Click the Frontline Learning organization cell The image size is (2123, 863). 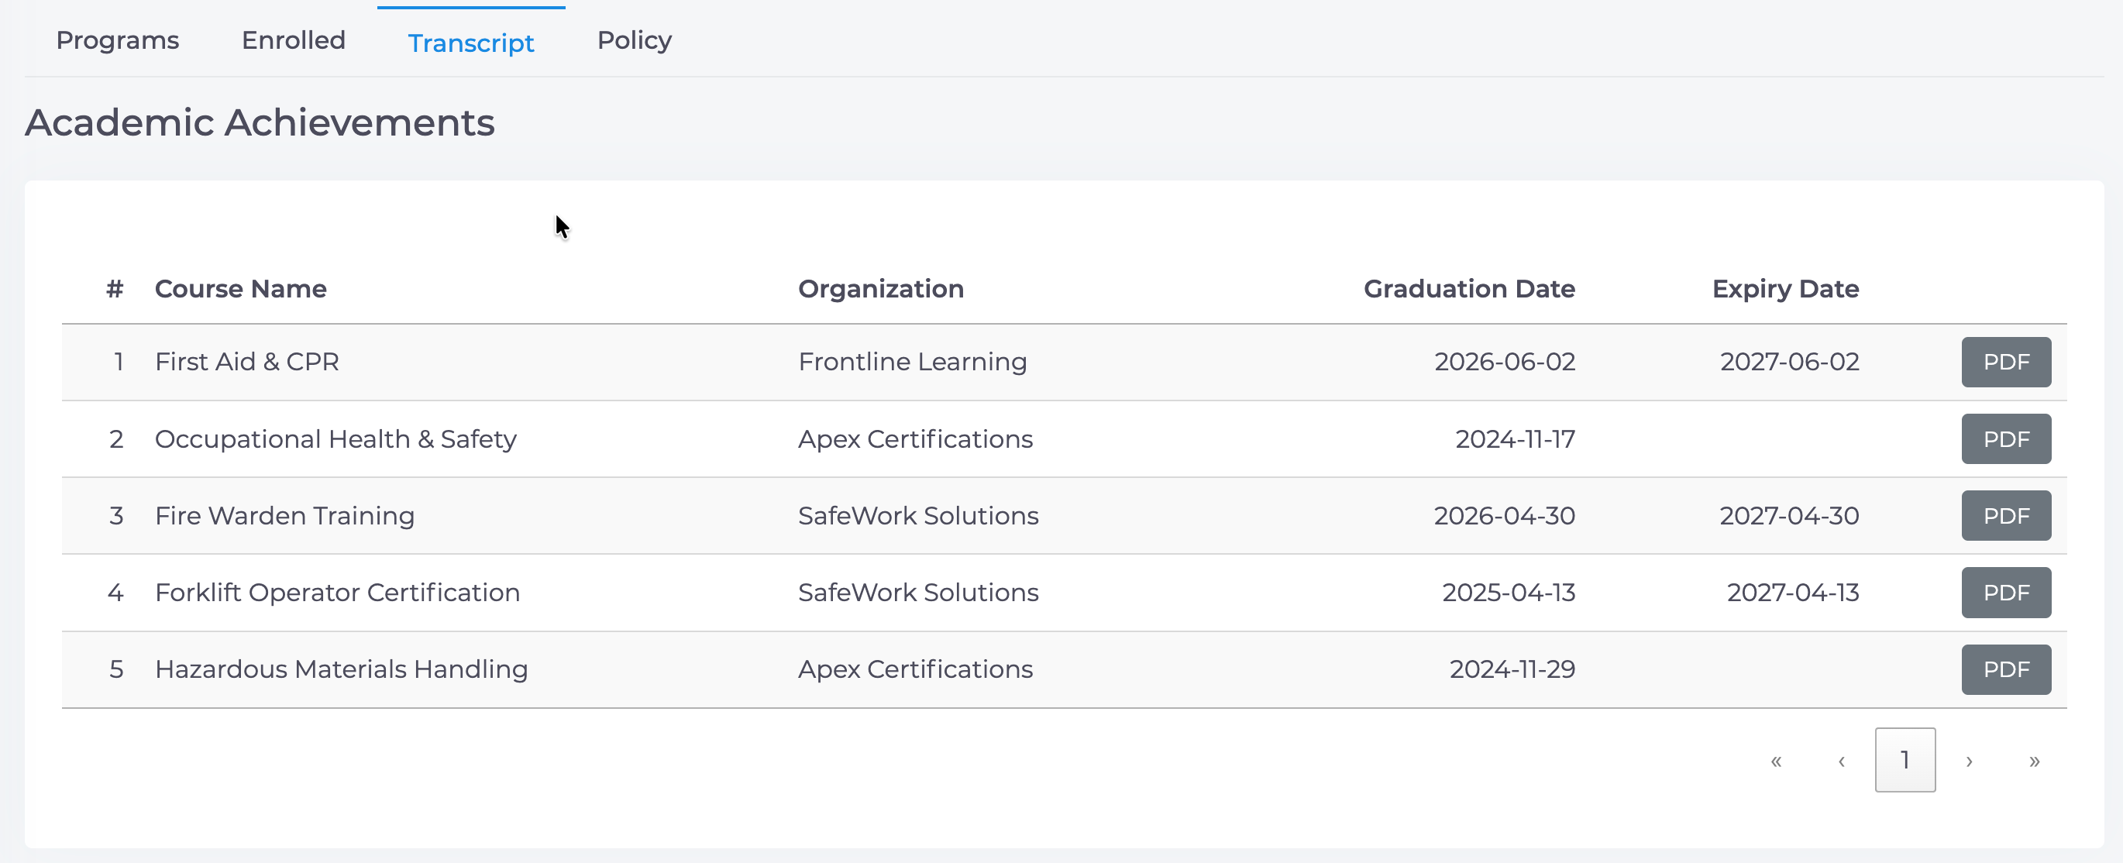912,362
